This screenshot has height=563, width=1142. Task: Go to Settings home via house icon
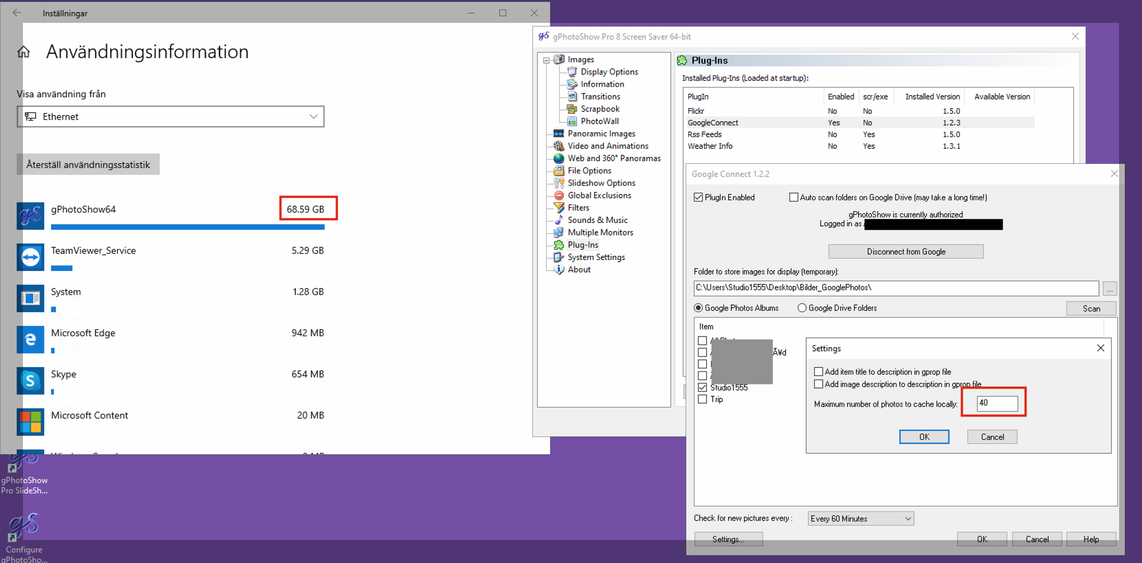pyautogui.click(x=23, y=52)
